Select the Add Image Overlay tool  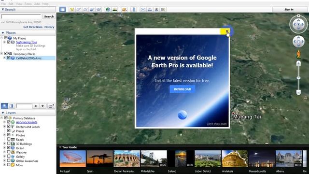tap(92, 9)
